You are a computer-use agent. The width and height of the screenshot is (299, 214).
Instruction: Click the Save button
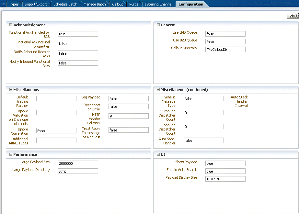pyautogui.click(x=293, y=15)
